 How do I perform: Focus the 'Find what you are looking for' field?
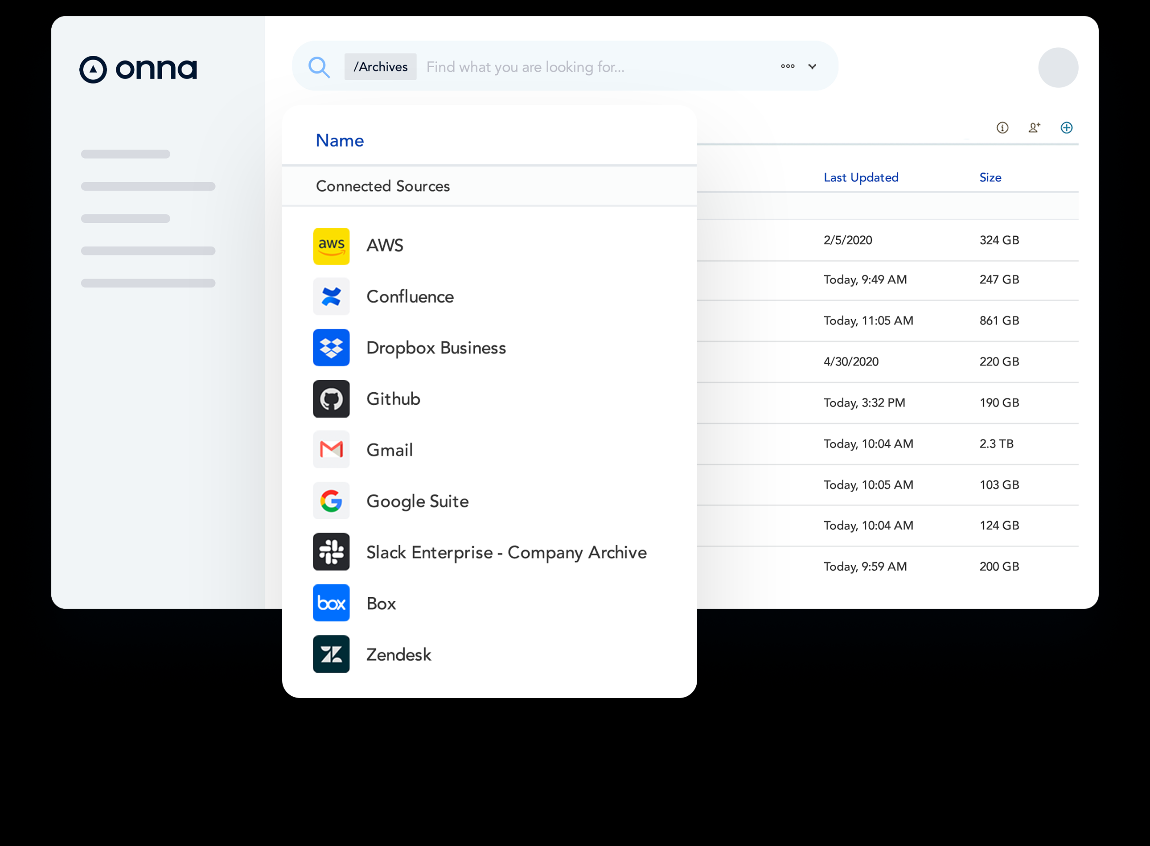pos(526,67)
